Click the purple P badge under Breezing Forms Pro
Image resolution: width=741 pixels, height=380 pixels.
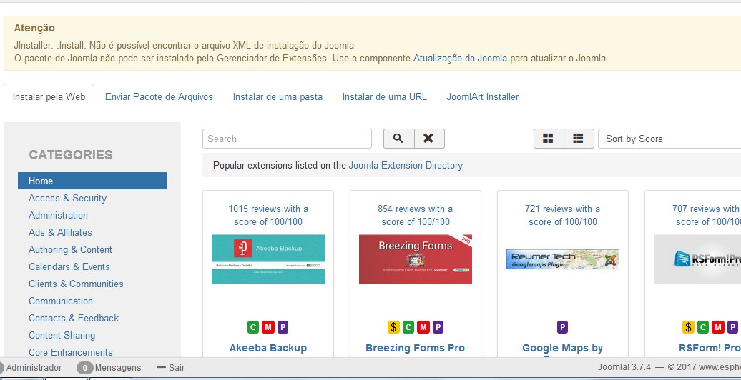click(x=438, y=327)
